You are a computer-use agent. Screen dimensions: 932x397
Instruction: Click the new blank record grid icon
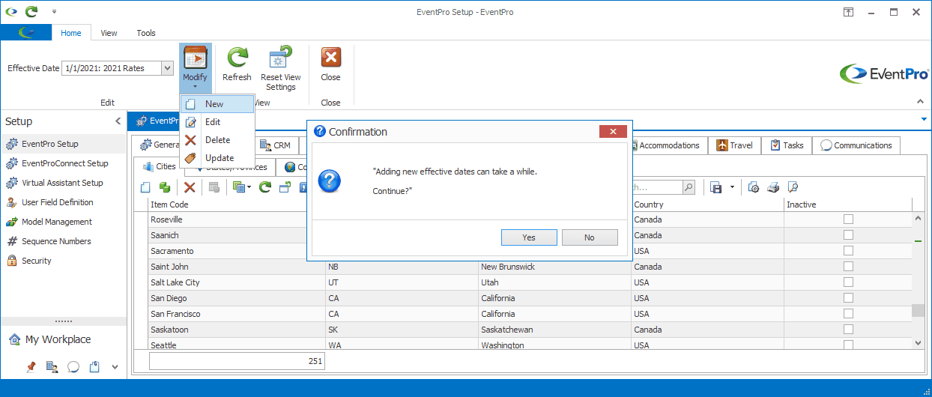tap(145, 187)
